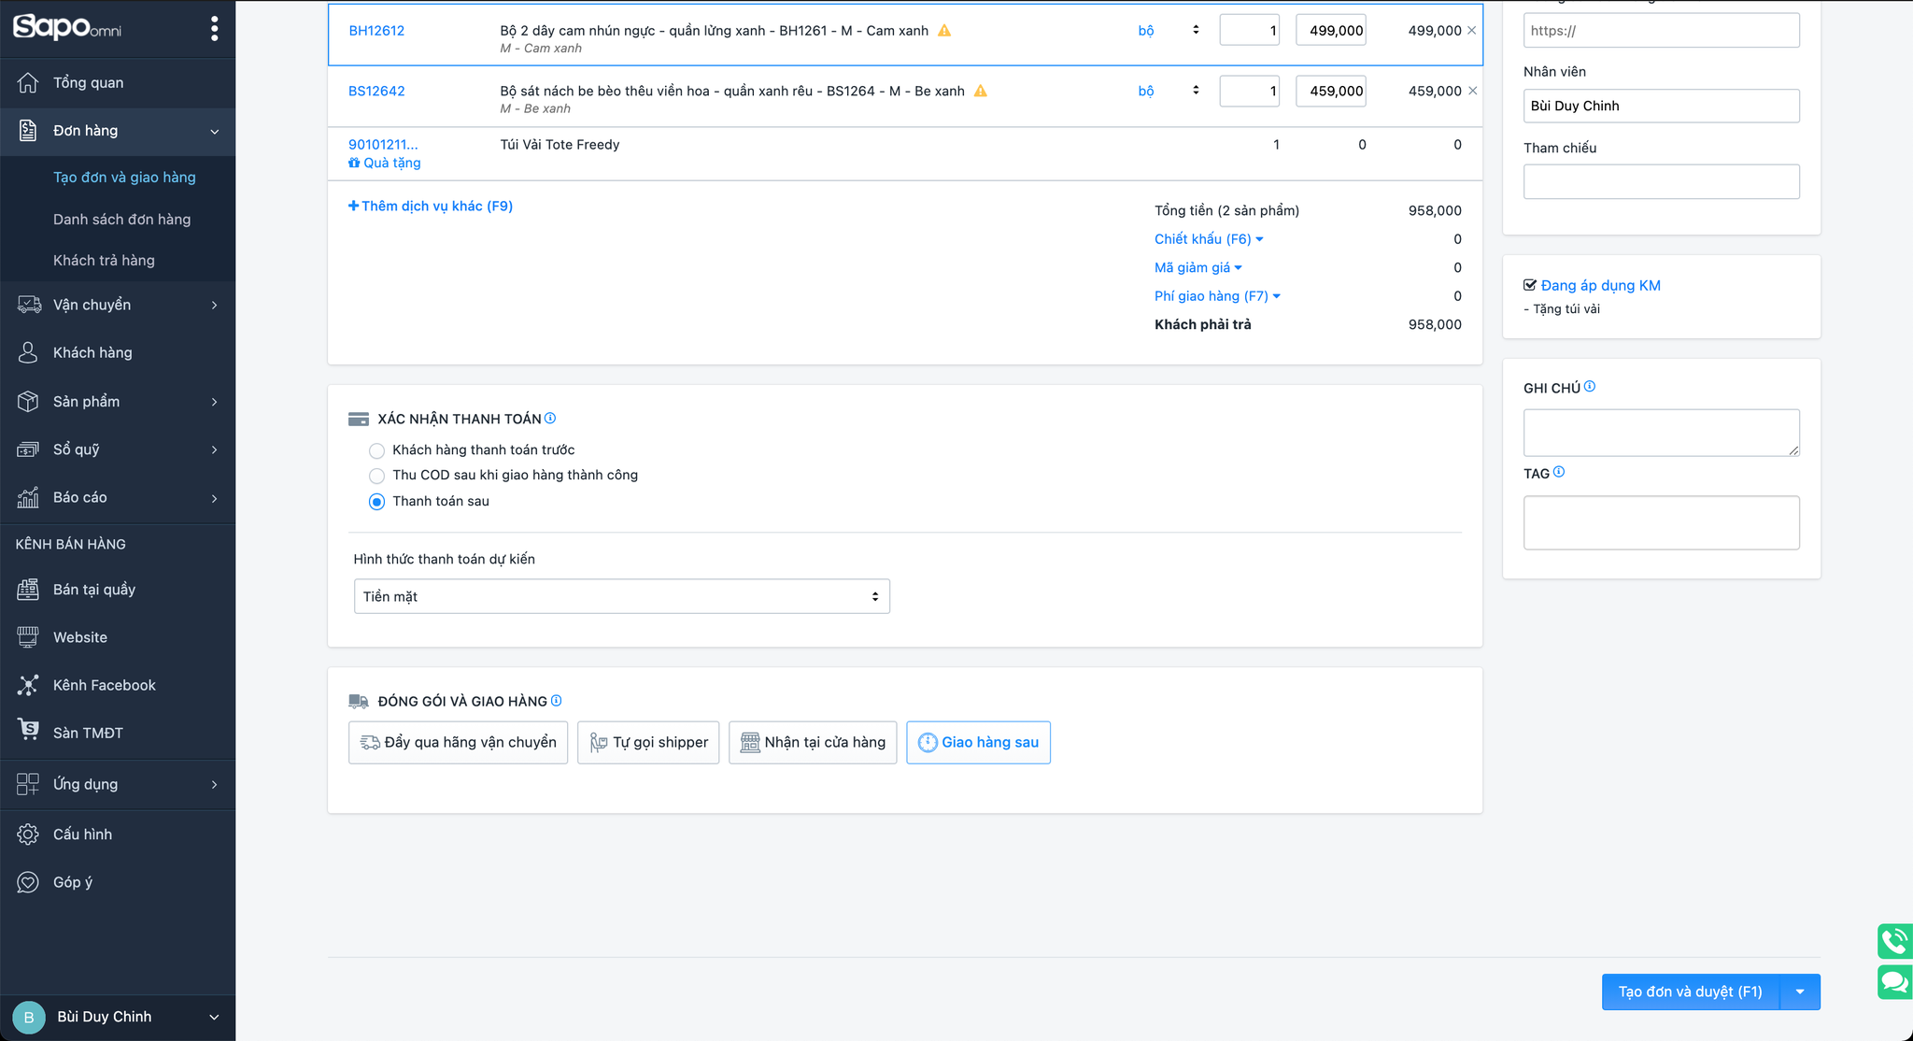
Task: Open Tiền mặt payment method dropdown
Action: [621, 596]
